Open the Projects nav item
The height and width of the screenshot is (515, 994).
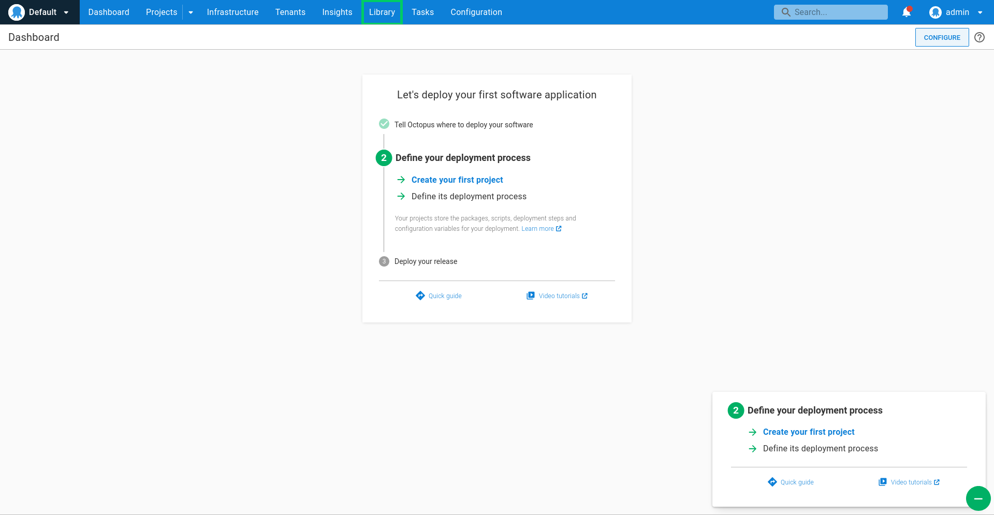tap(162, 12)
